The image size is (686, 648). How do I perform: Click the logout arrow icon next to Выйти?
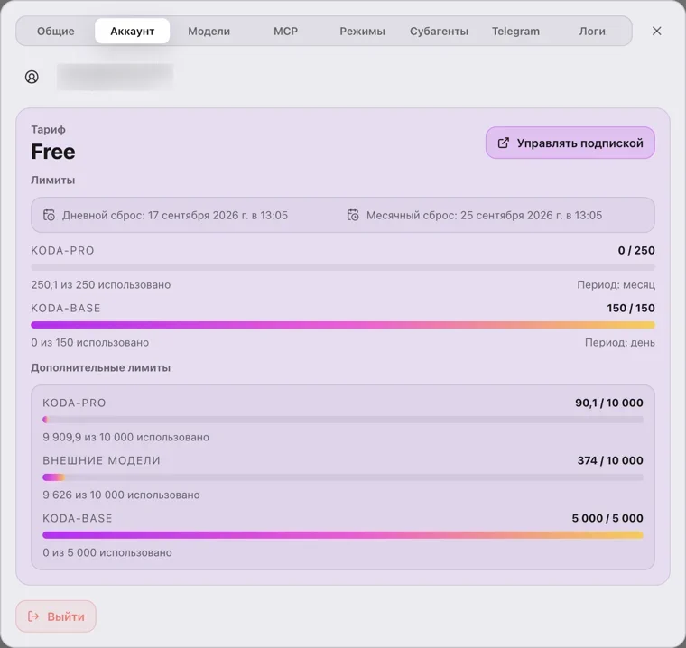(33, 616)
